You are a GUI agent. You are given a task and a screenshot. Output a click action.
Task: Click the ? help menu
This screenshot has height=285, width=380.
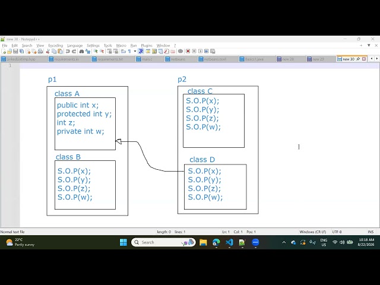[175, 45]
